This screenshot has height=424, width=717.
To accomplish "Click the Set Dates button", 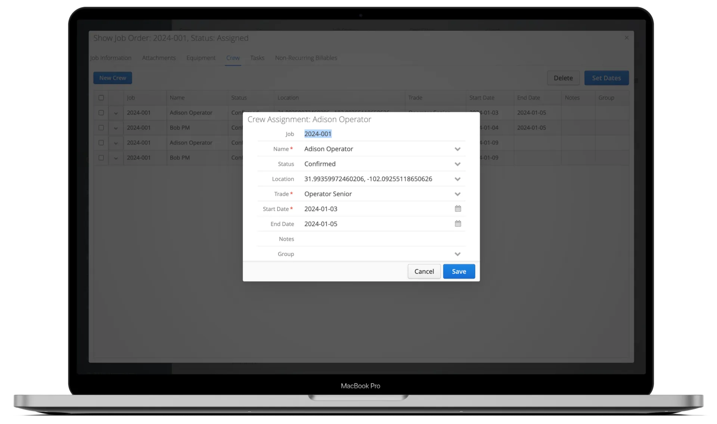I will 606,78.
